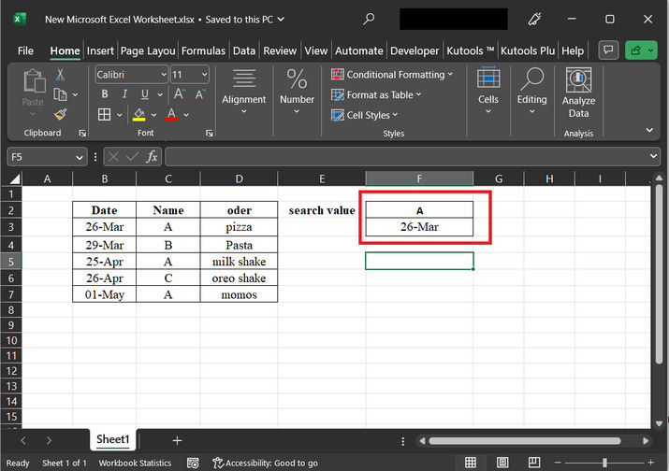Expand the Calibri font name dropdown

click(163, 75)
